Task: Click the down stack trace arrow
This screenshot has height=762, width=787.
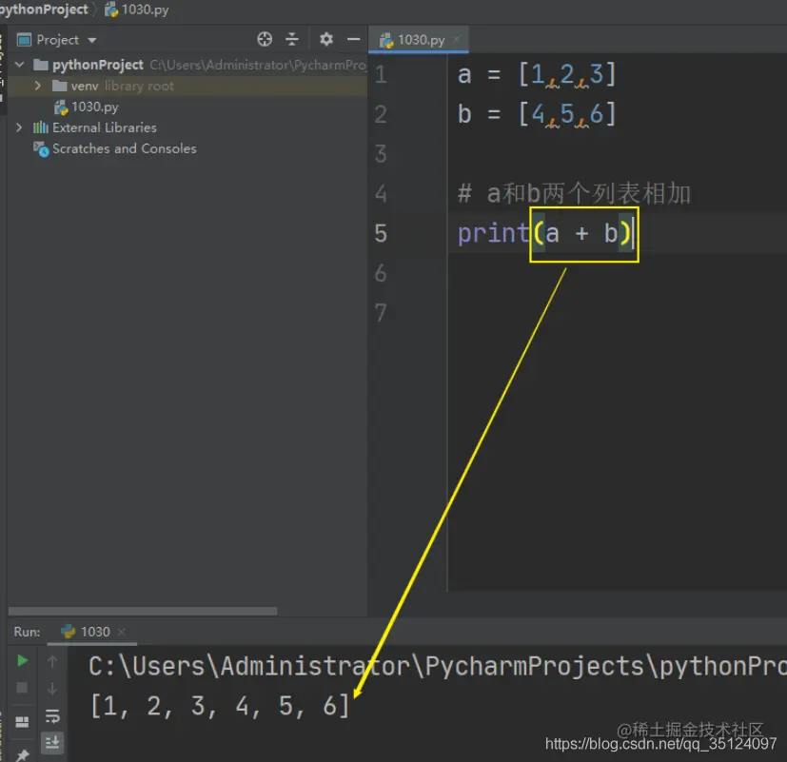Action: [x=52, y=688]
